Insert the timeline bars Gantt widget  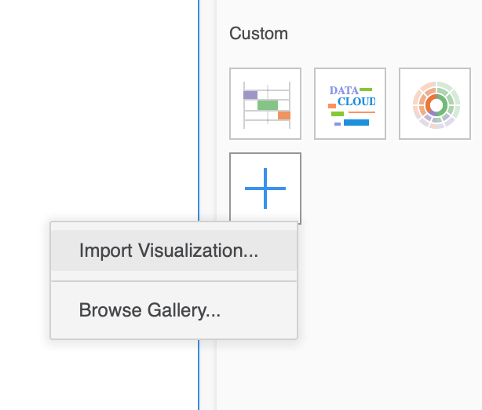265,104
